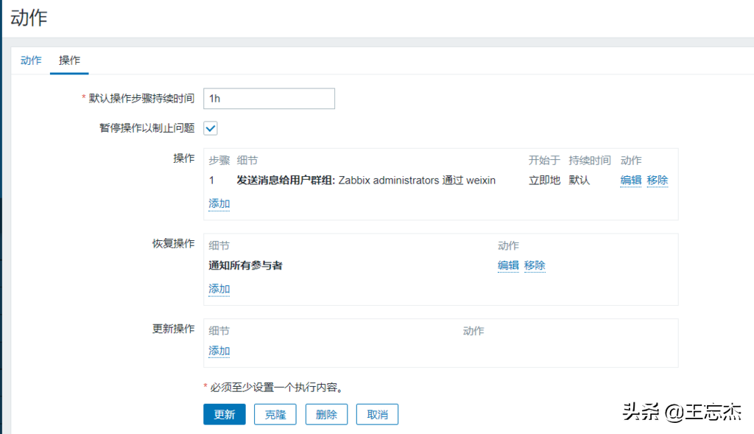754x434 pixels.
Task: Click the 更新 button
Action: tap(224, 414)
